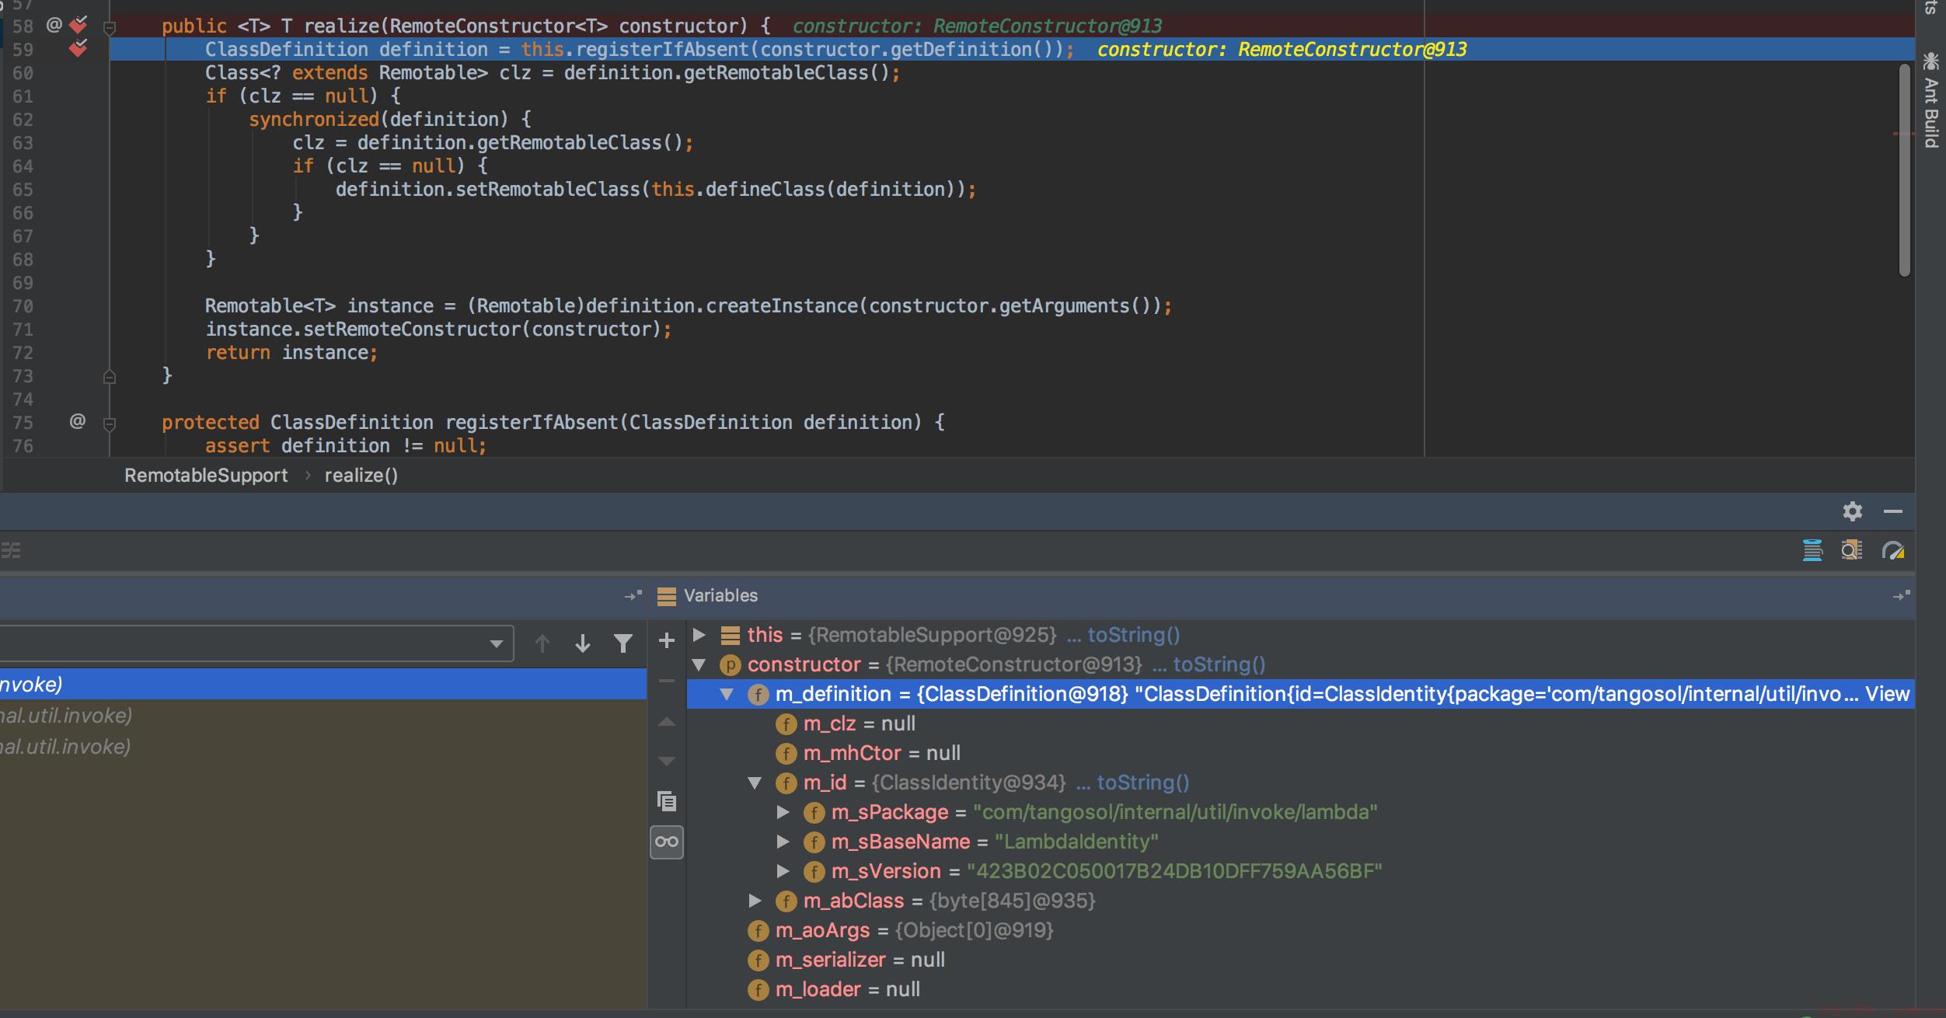Collapse the m_definition ClassDefinition node
Image resolution: width=1946 pixels, height=1018 pixels.
pos(727,694)
